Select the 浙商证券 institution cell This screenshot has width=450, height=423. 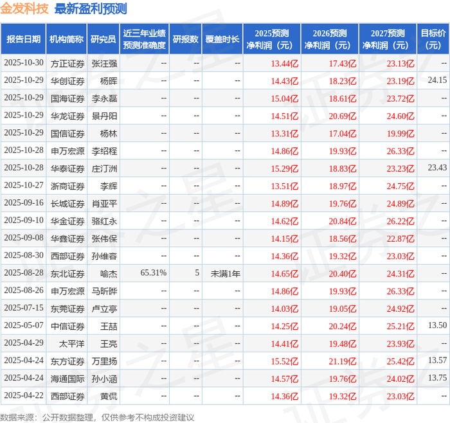pyautogui.click(x=67, y=186)
